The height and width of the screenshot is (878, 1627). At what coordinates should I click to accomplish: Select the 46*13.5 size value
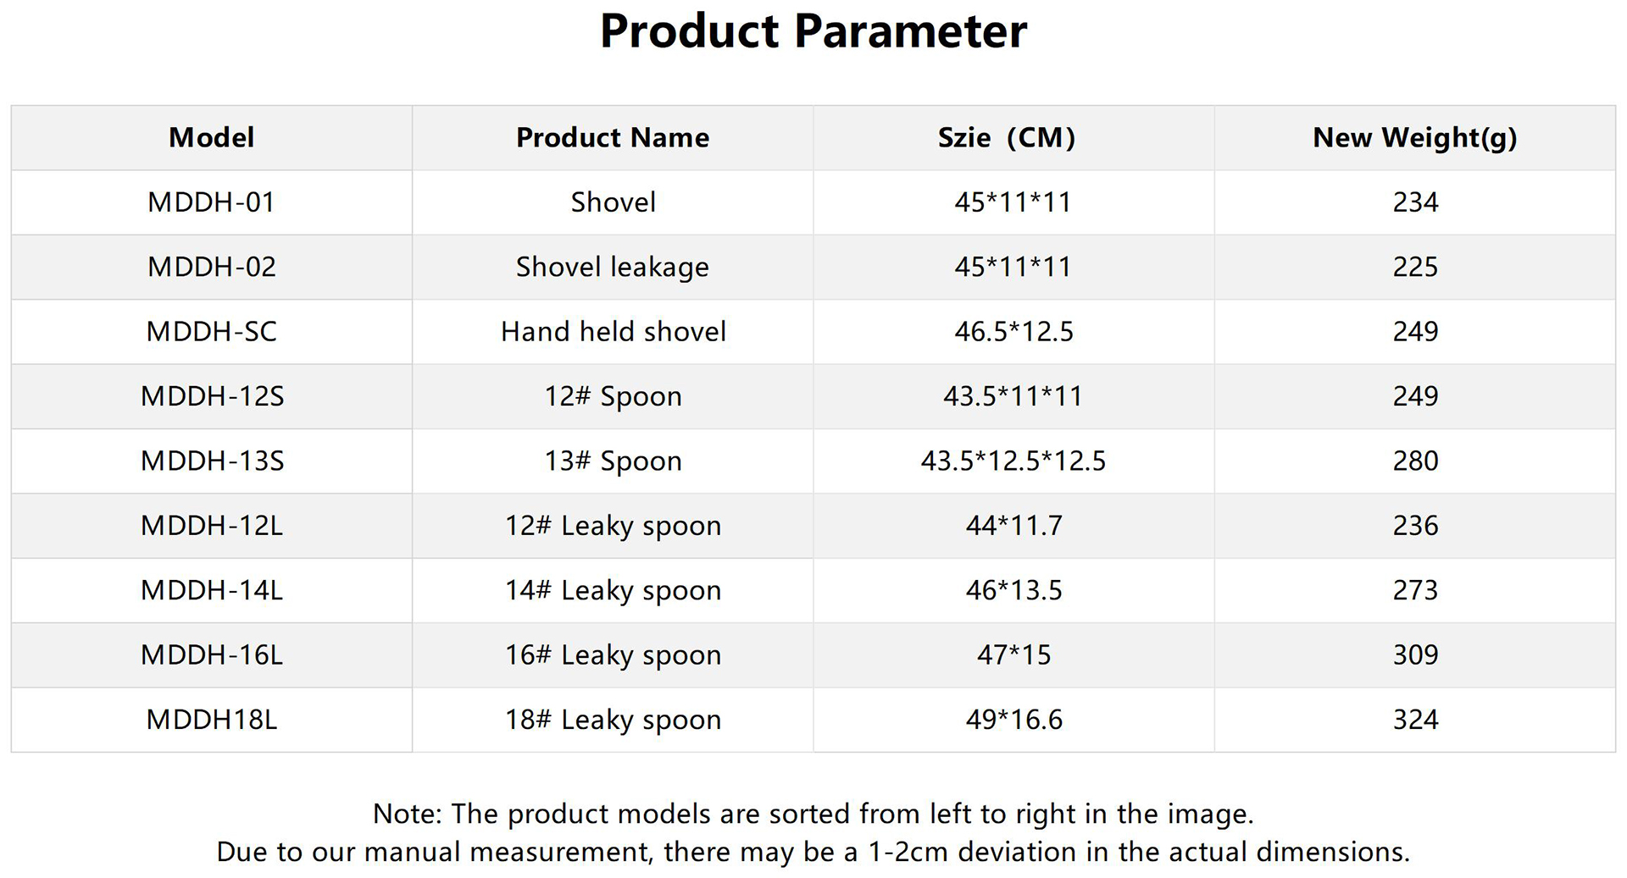click(x=1013, y=590)
